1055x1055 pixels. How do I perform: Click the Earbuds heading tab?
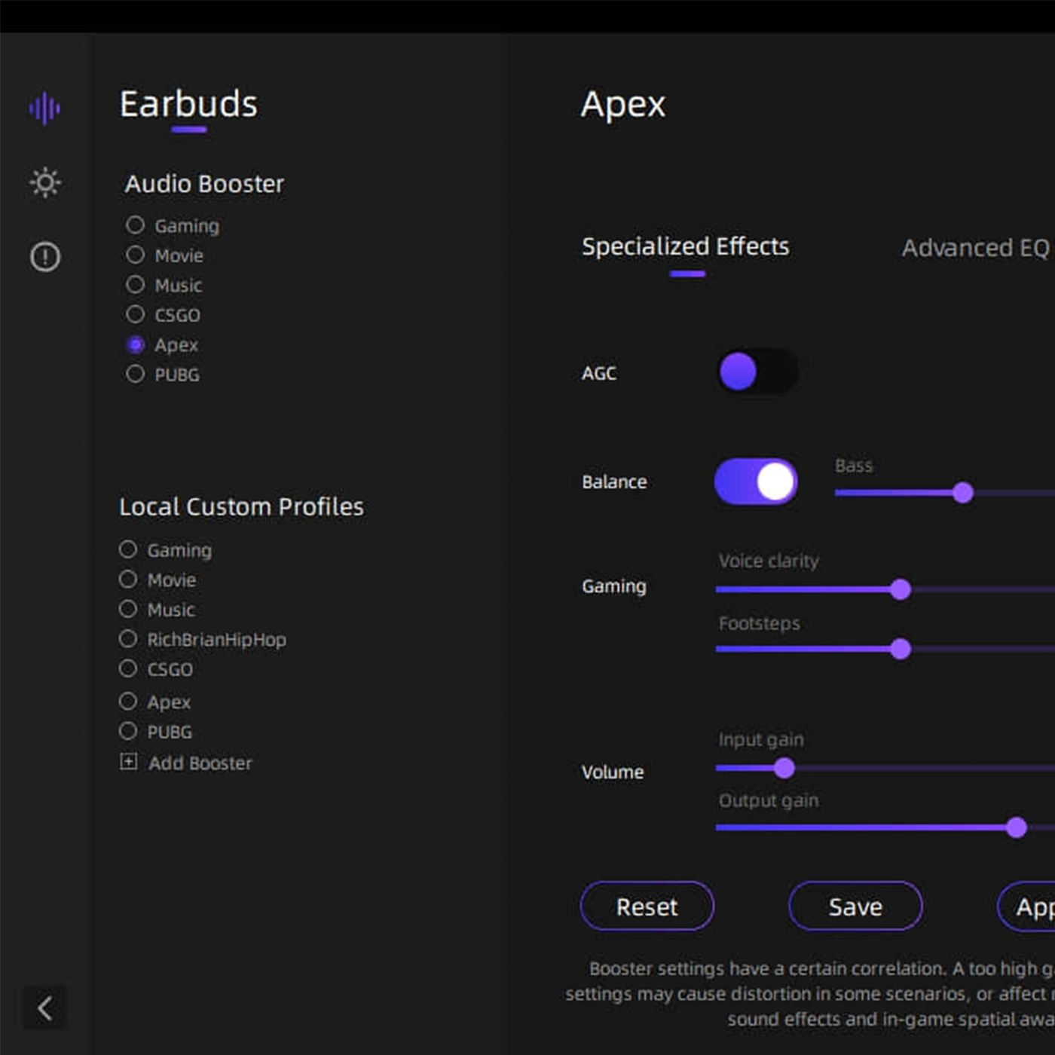point(188,104)
